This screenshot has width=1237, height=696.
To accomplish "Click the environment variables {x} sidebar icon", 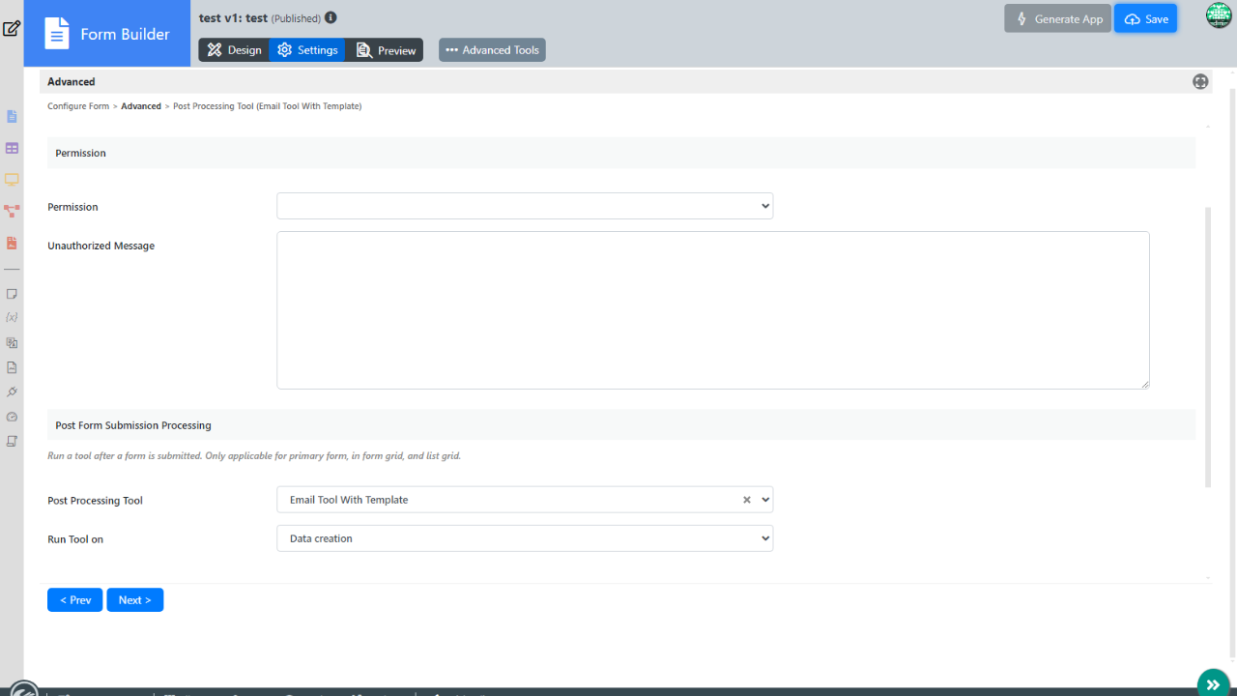I will (x=12, y=317).
